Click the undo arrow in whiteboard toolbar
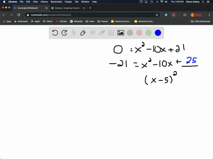The height and width of the screenshot is (159, 213). point(55,33)
